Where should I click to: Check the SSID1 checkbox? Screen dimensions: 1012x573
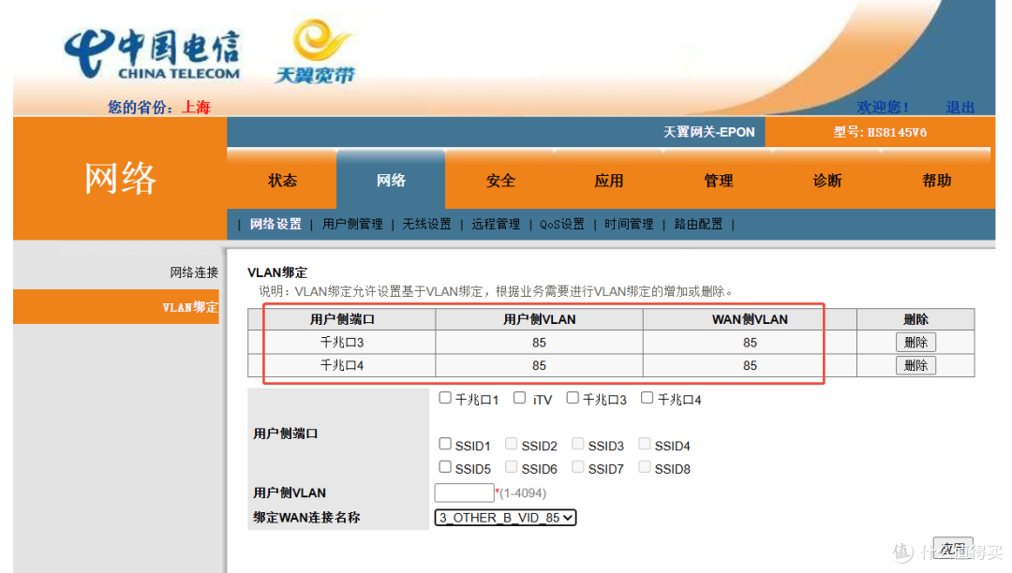coord(445,444)
